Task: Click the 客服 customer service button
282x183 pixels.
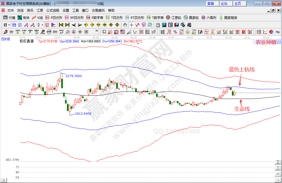Action: 211,4
